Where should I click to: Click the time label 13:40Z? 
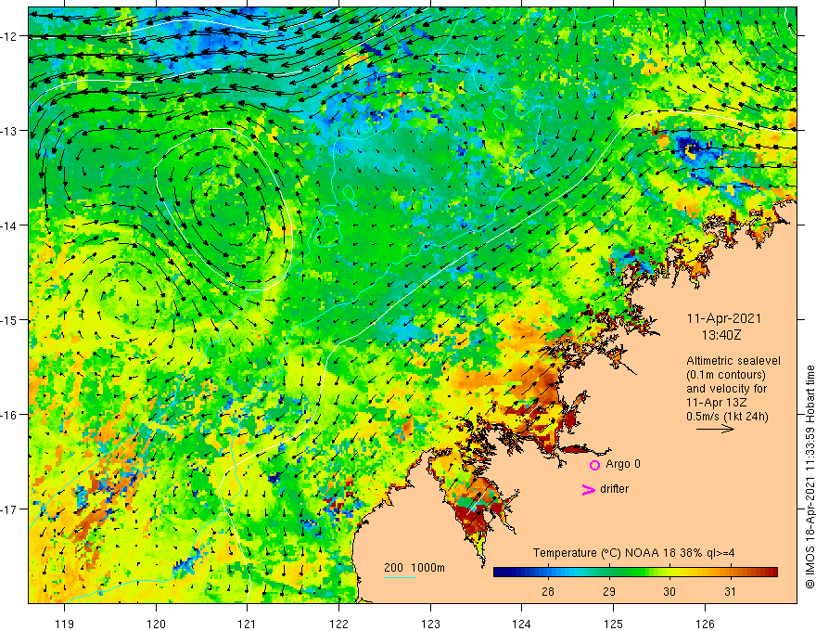click(x=721, y=335)
